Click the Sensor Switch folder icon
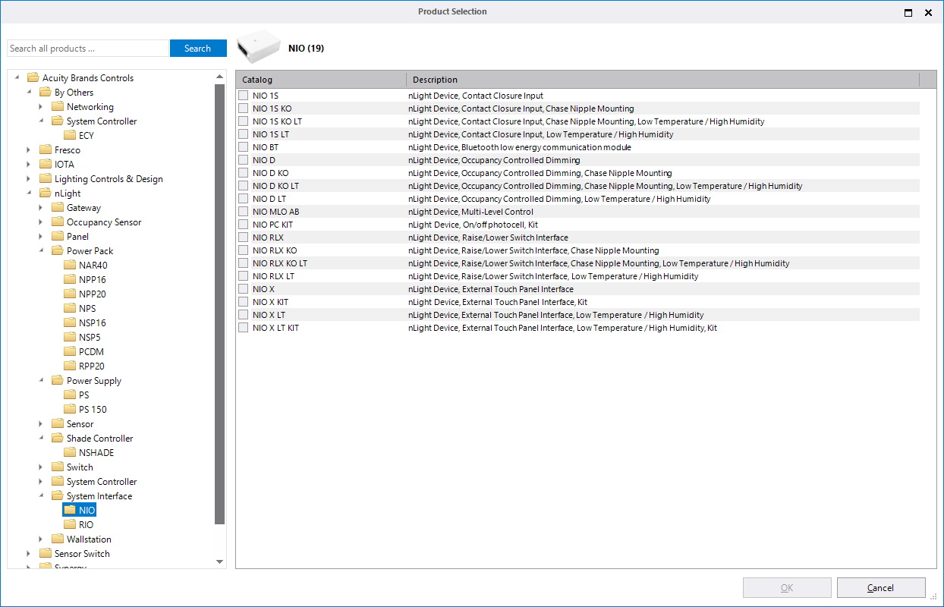 point(46,554)
